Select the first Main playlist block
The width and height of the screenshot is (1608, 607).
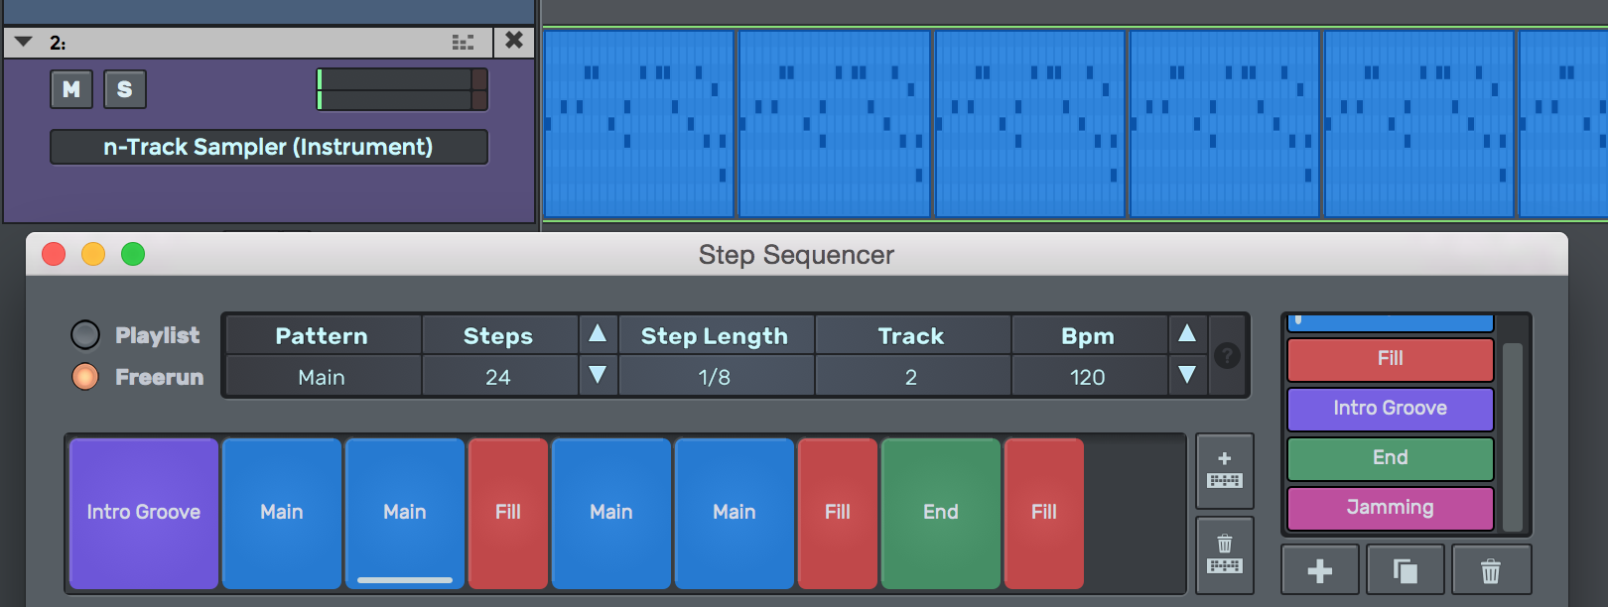point(282,513)
